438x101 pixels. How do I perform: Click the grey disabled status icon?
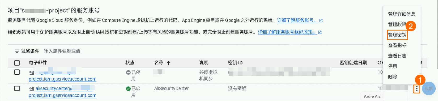tap(128, 72)
